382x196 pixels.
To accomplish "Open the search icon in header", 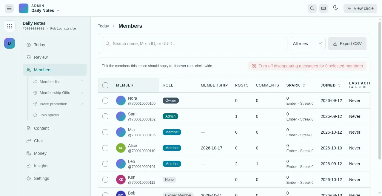I will coord(312,8).
